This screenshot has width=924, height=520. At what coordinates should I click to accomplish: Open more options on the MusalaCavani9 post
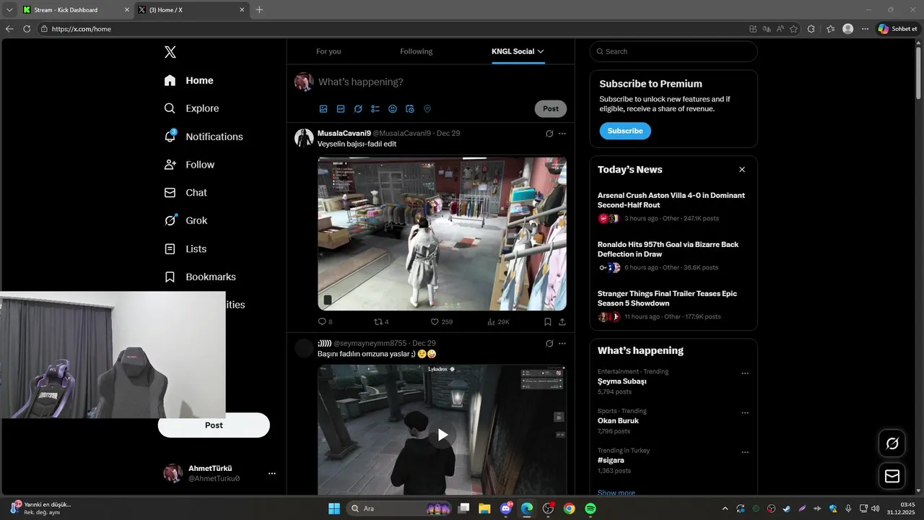pyautogui.click(x=562, y=134)
